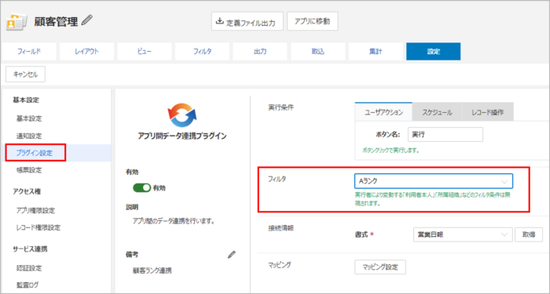Open 基本設定 sidebar item

(x=29, y=118)
